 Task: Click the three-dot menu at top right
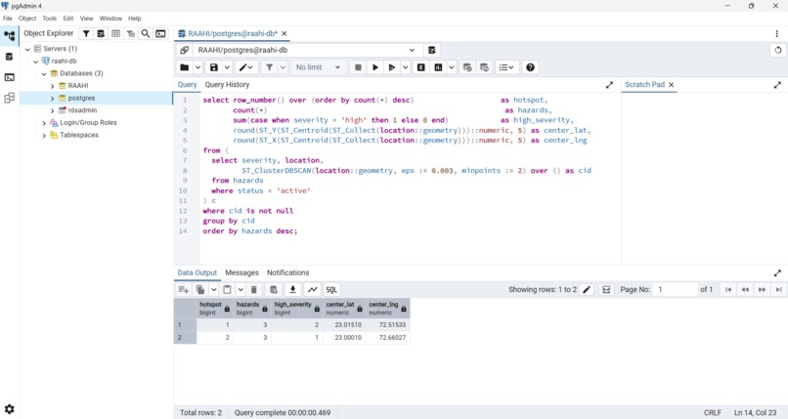777,33
